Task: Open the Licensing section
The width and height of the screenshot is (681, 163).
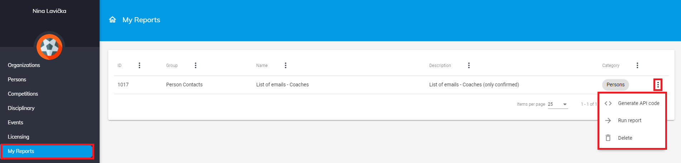Action: pyautogui.click(x=19, y=137)
